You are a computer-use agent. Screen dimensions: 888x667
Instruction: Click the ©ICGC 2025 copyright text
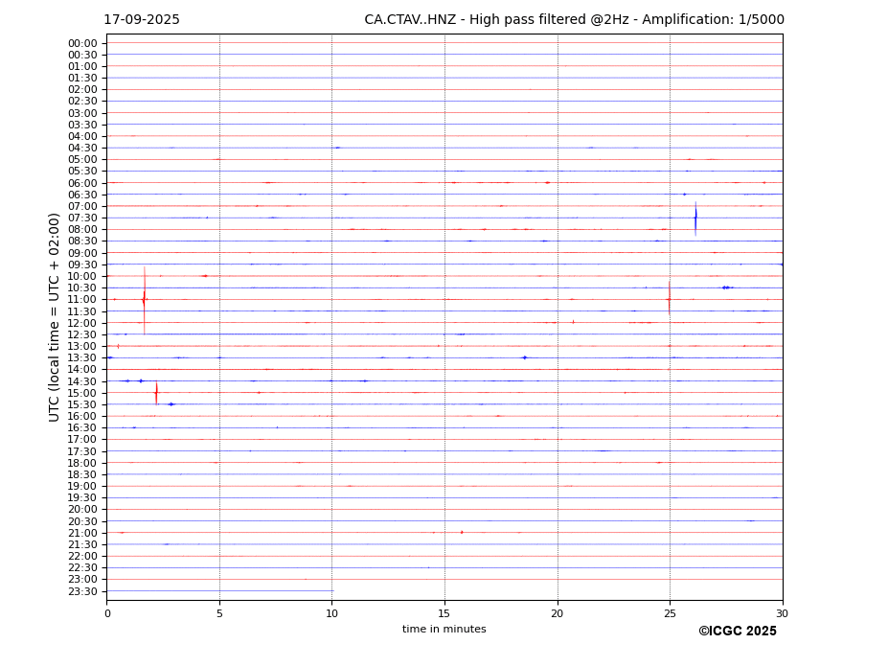click(x=738, y=632)
